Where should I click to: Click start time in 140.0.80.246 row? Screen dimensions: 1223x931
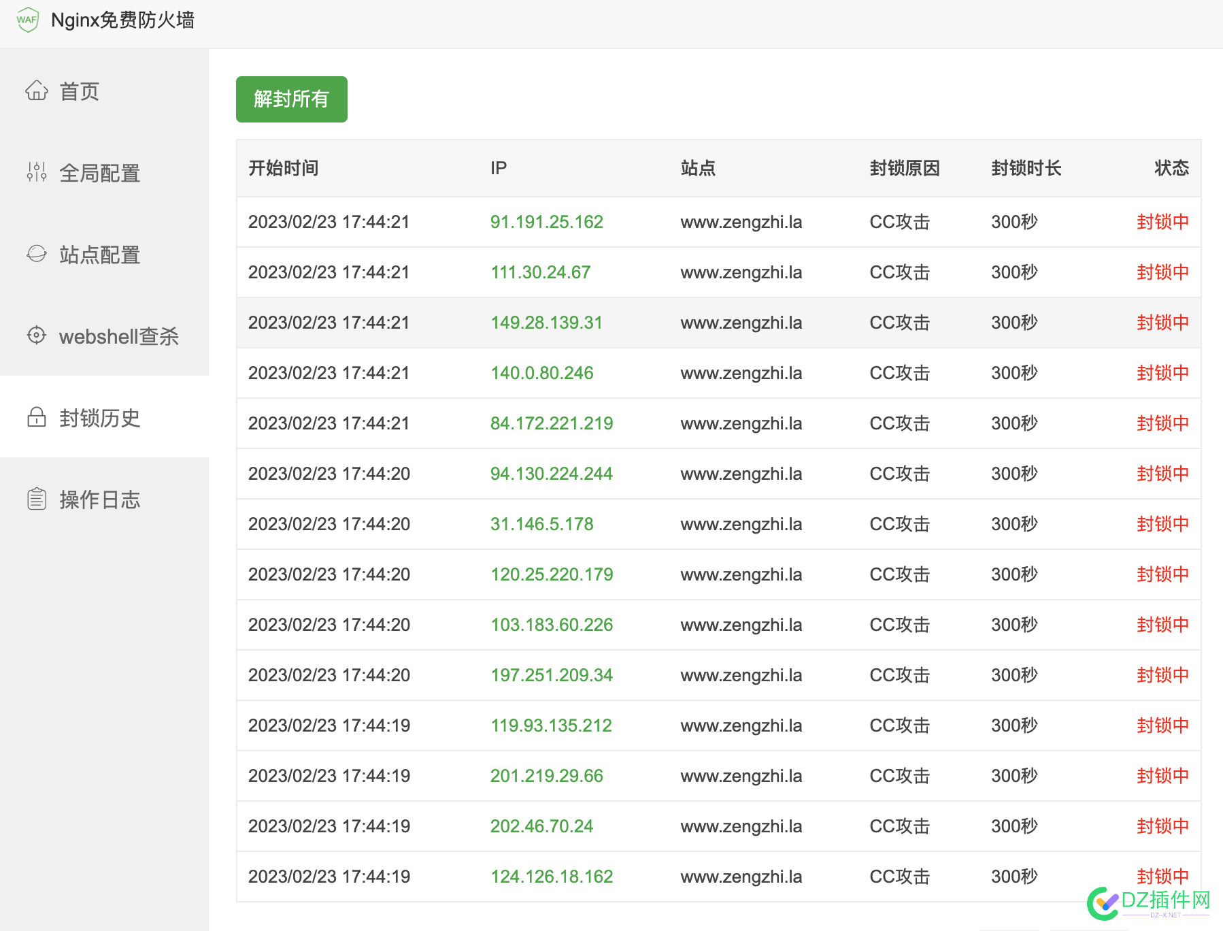click(x=329, y=373)
